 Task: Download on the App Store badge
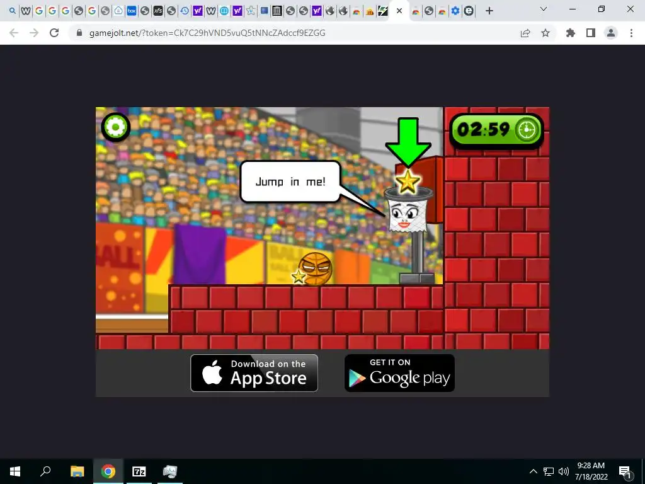[254, 373]
